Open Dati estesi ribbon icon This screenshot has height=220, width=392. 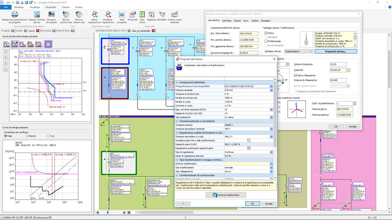[142, 15]
